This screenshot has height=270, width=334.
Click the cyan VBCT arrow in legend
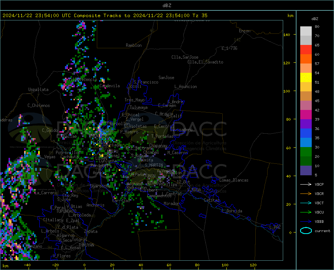tap(306, 203)
